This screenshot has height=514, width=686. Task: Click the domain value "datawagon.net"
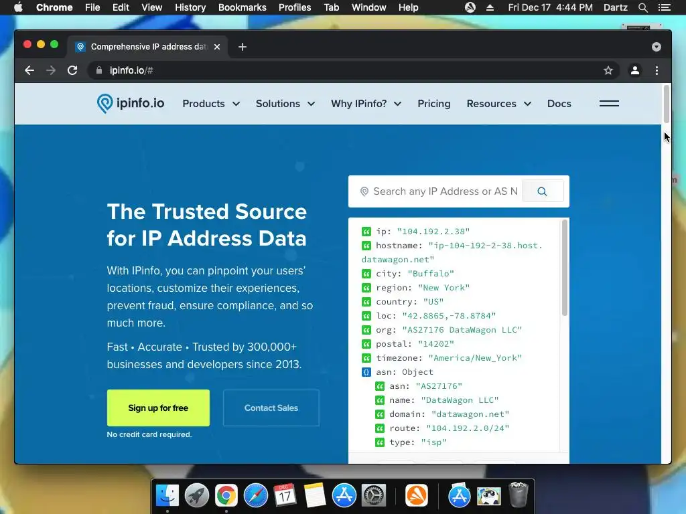click(470, 414)
